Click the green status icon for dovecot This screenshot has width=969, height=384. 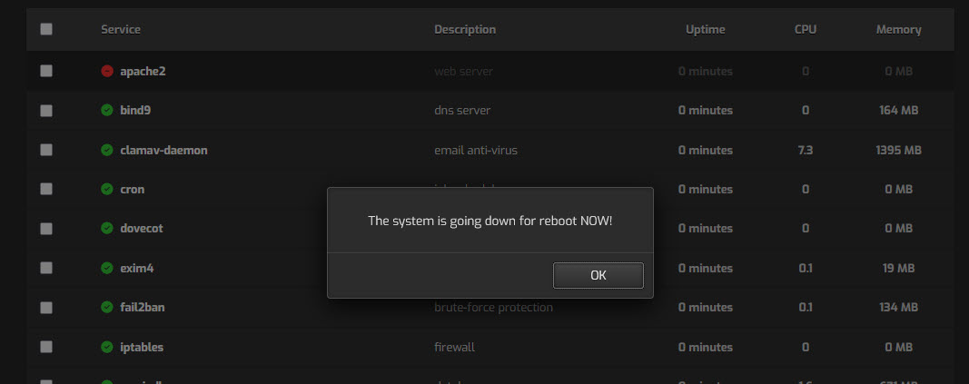pyautogui.click(x=107, y=228)
